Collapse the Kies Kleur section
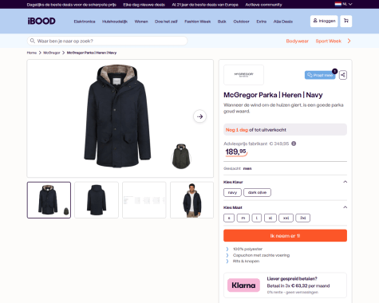379x303 pixels. (345, 182)
